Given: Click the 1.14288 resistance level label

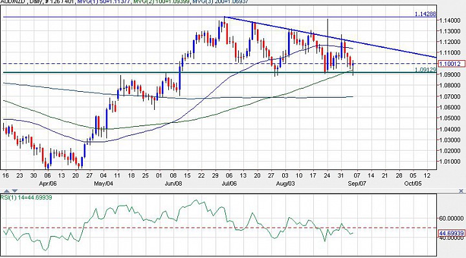Looking at the screenshot, I should tap(425, 14).
